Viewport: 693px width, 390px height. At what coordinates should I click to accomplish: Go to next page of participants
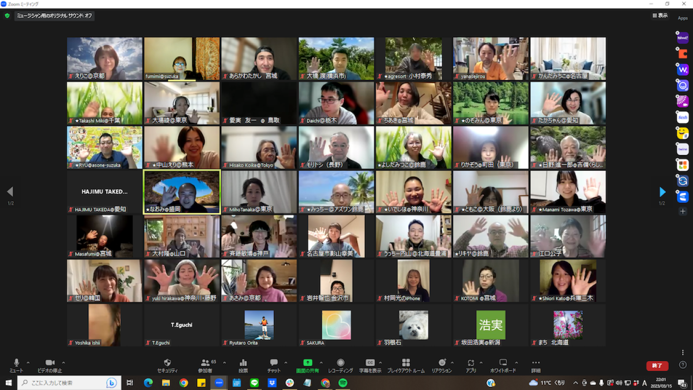click(x=662, y=192)
